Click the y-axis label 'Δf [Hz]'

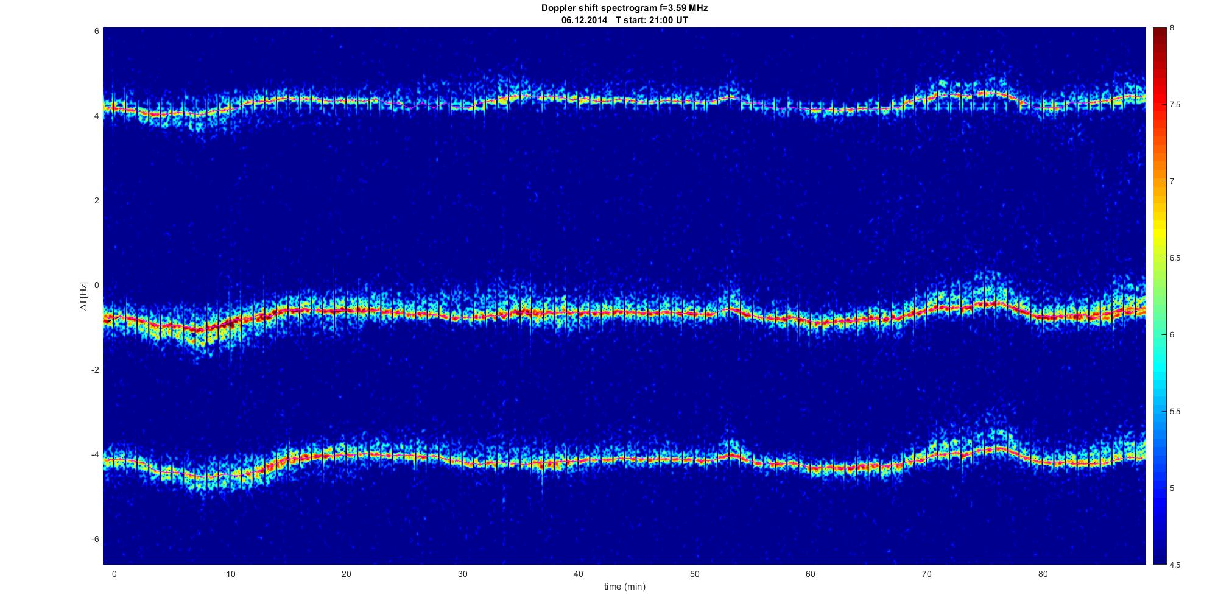click(84, 296)
